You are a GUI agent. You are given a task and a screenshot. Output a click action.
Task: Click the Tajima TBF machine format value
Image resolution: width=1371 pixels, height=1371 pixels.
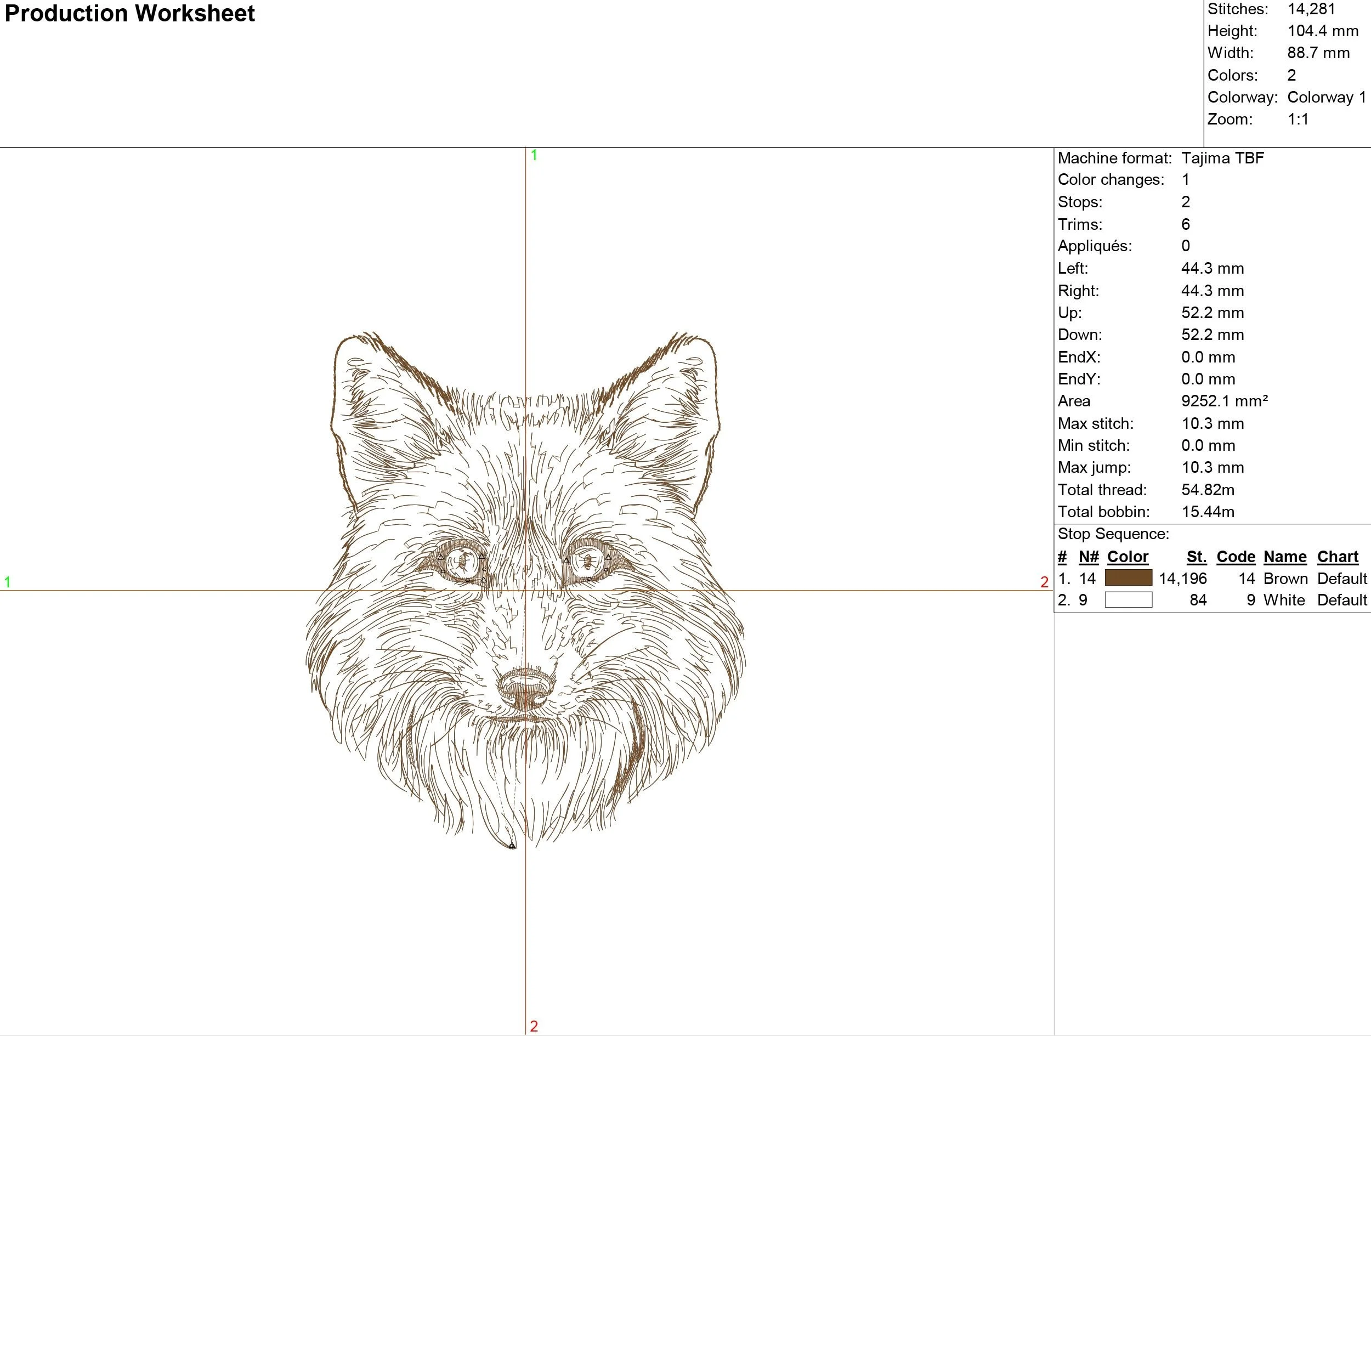click(x=1222, y=158)
